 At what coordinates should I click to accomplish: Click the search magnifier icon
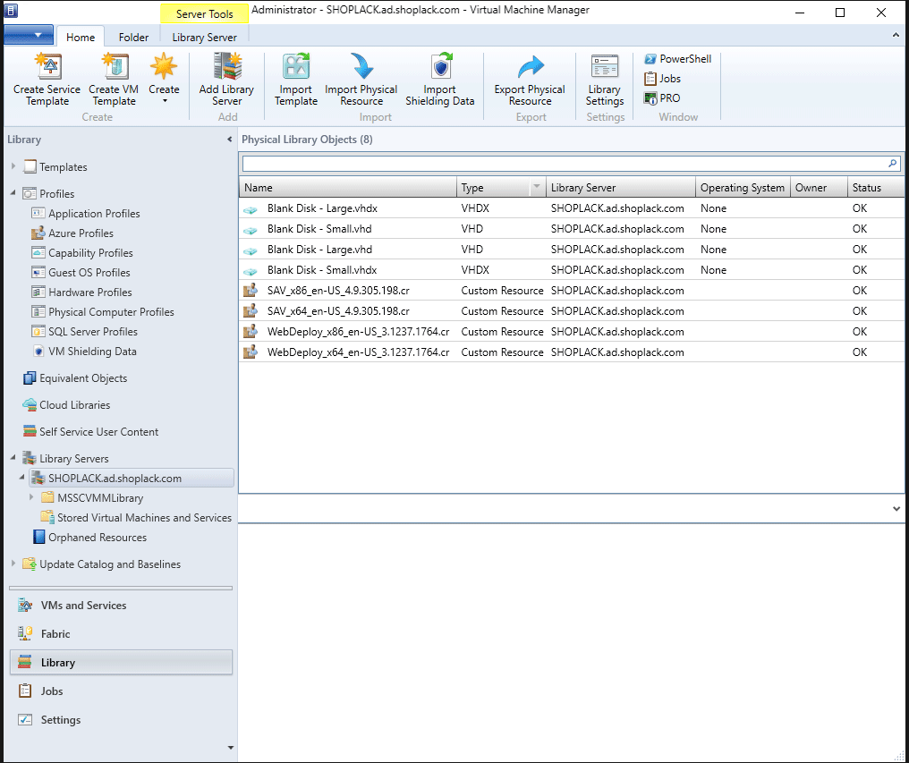(x=893, y=164)
